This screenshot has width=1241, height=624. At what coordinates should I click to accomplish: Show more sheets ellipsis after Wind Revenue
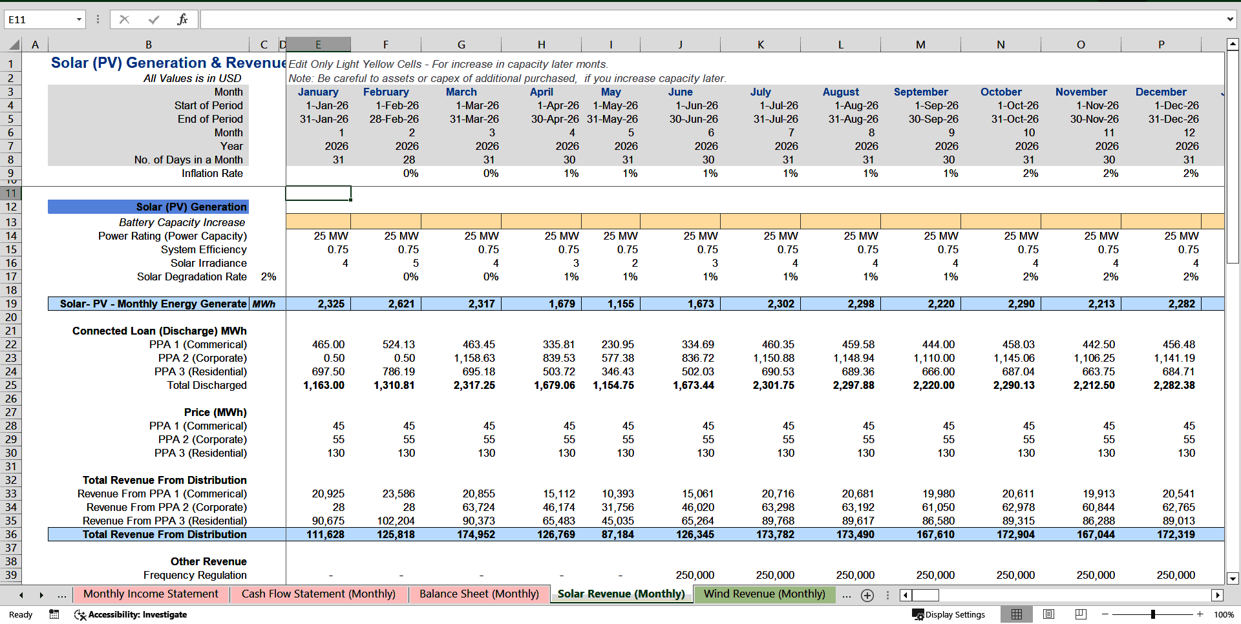click(x=847, y=595)
